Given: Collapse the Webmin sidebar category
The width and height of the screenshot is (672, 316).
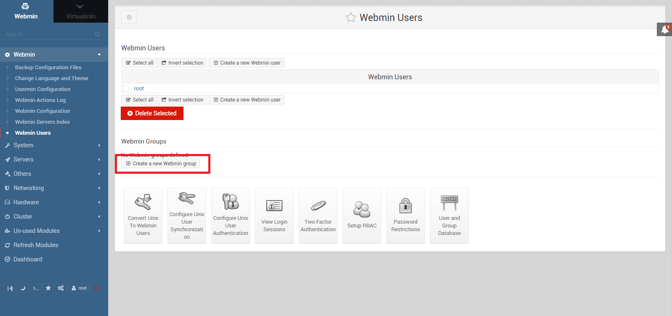Looking at the screenshot, I should (54, 55).
